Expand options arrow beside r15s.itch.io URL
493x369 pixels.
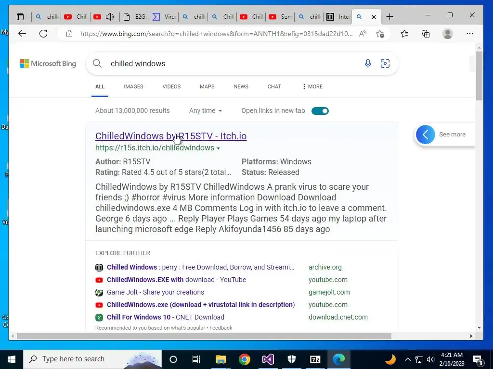coord(219,148)
